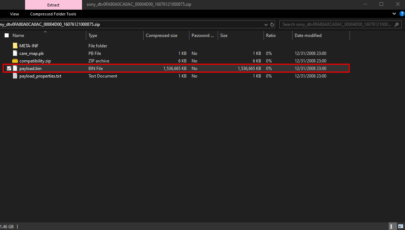
Task: Click the 'ZIP archive' type cell
Action: 99,61
